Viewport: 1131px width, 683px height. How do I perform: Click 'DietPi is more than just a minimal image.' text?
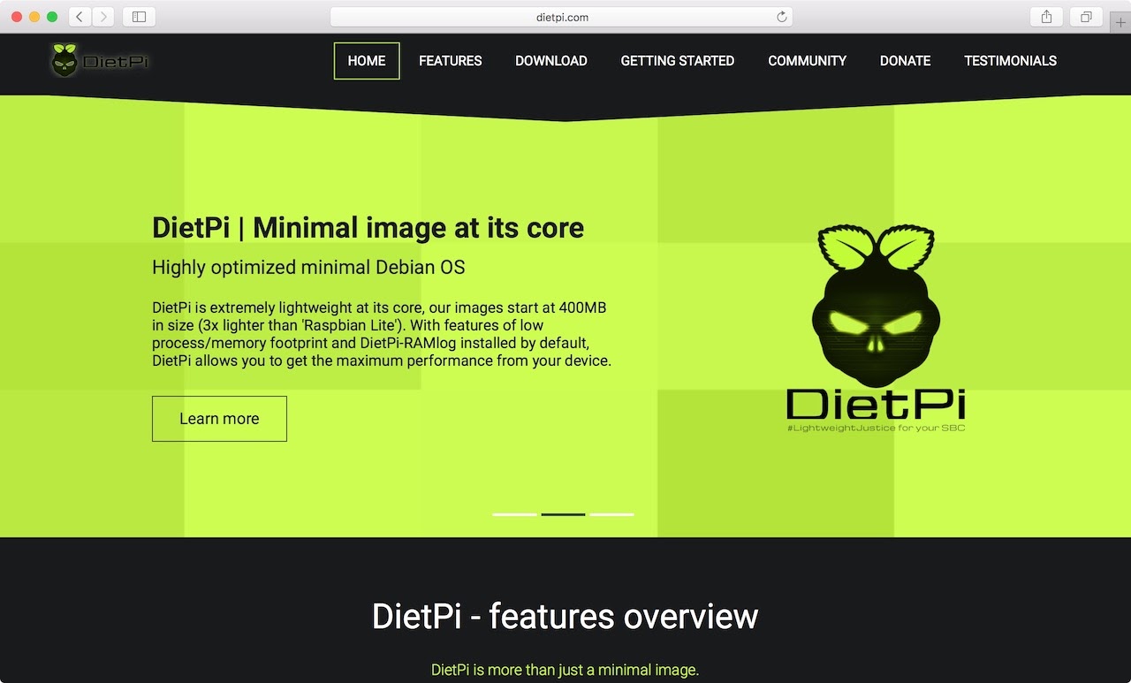tap(565, 670)
